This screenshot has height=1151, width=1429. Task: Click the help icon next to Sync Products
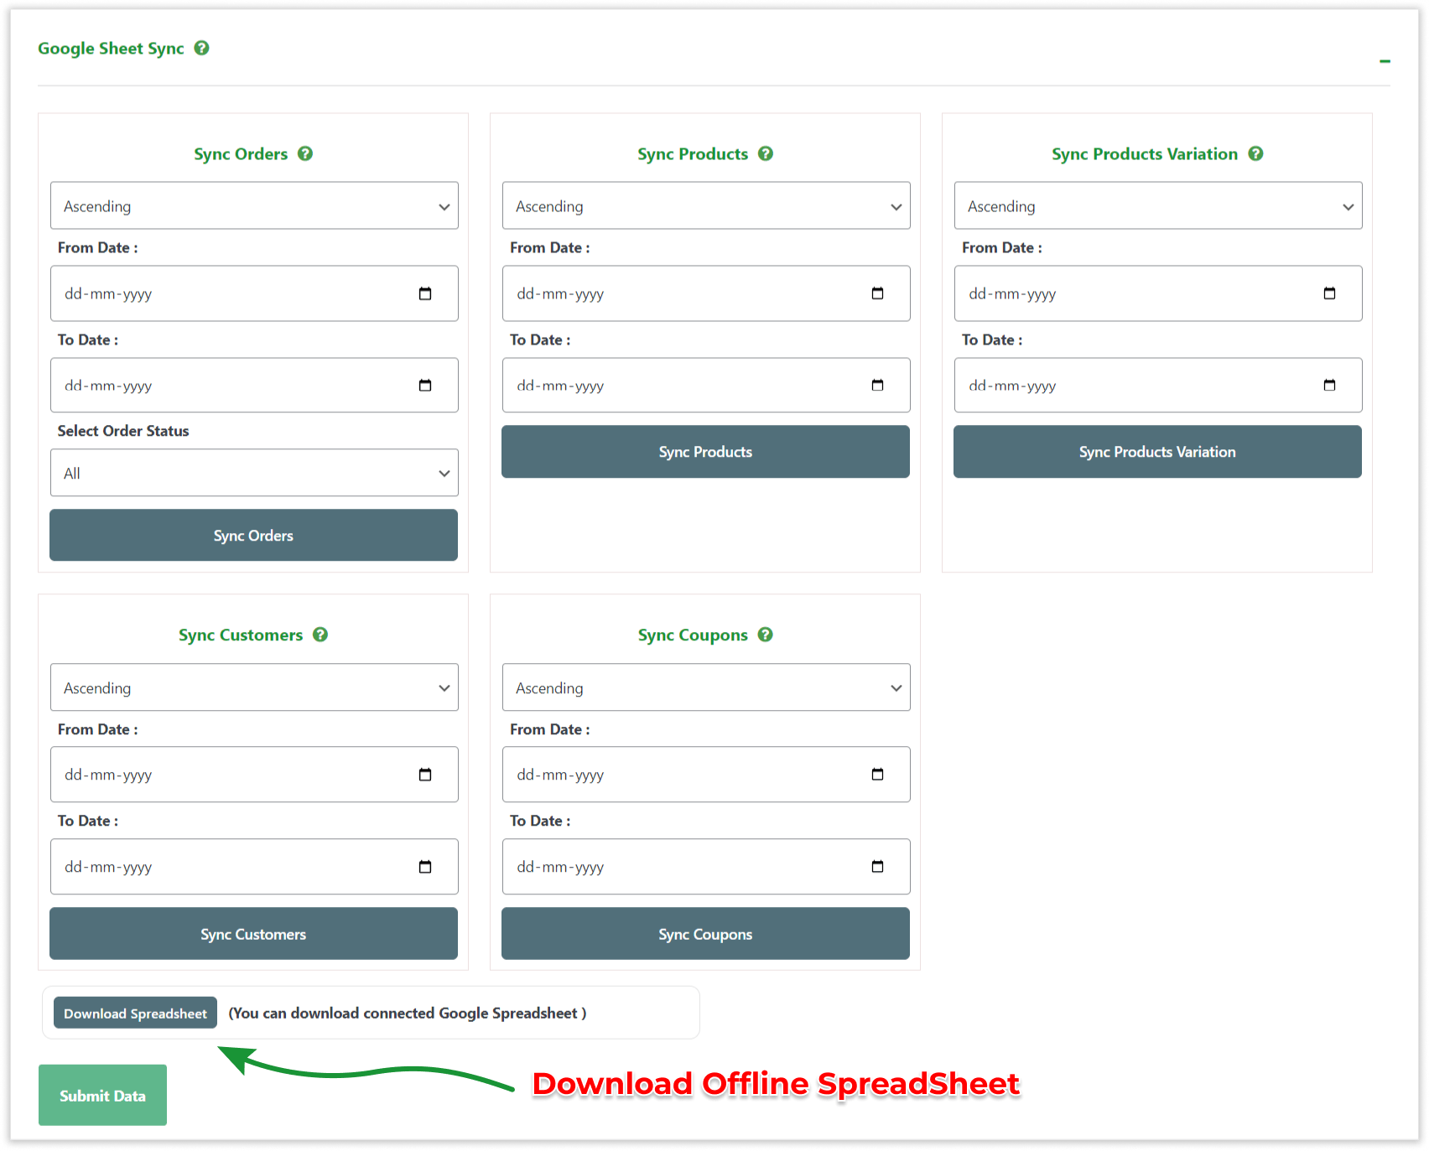click(766, 153)
